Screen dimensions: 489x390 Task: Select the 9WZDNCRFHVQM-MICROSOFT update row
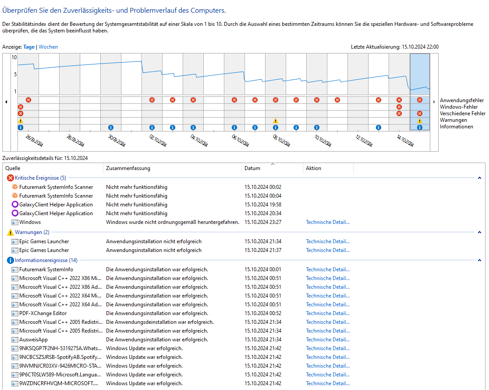coord(243,383)
